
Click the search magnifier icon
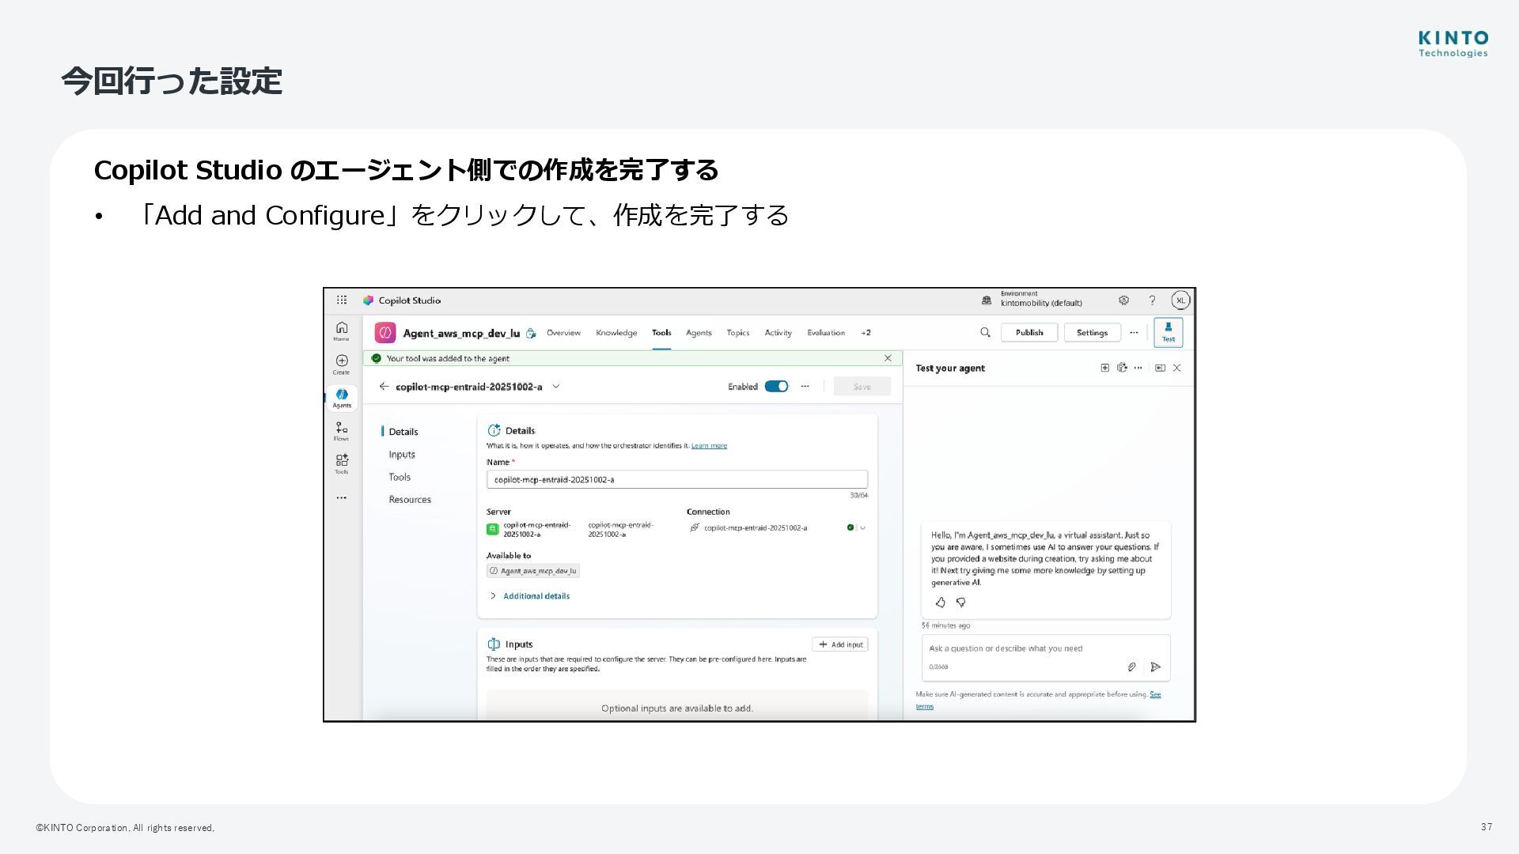[985, 333]
